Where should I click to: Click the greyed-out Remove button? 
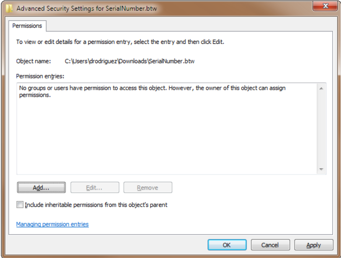point(147,188)
